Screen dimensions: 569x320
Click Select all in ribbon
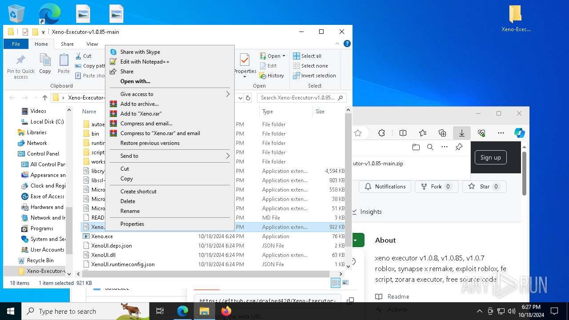[307, 56]
